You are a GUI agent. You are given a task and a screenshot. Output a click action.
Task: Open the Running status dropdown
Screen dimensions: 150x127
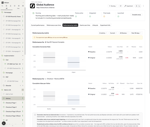coord(113,6)
